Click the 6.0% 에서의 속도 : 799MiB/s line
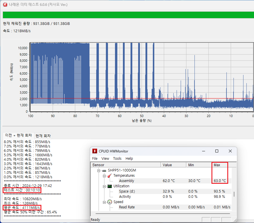Viewport: 254px width, 223px height. point(27,150)
